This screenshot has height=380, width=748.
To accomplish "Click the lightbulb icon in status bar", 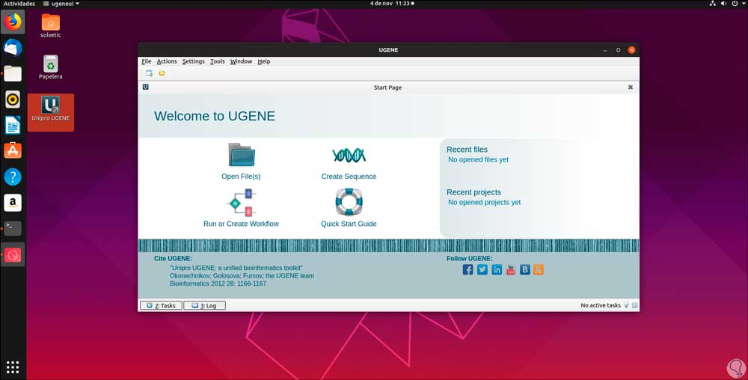I will (626, 306).
